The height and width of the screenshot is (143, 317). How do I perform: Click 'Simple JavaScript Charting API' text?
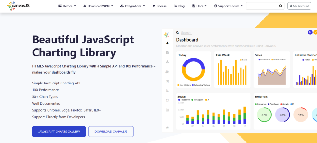56,83
